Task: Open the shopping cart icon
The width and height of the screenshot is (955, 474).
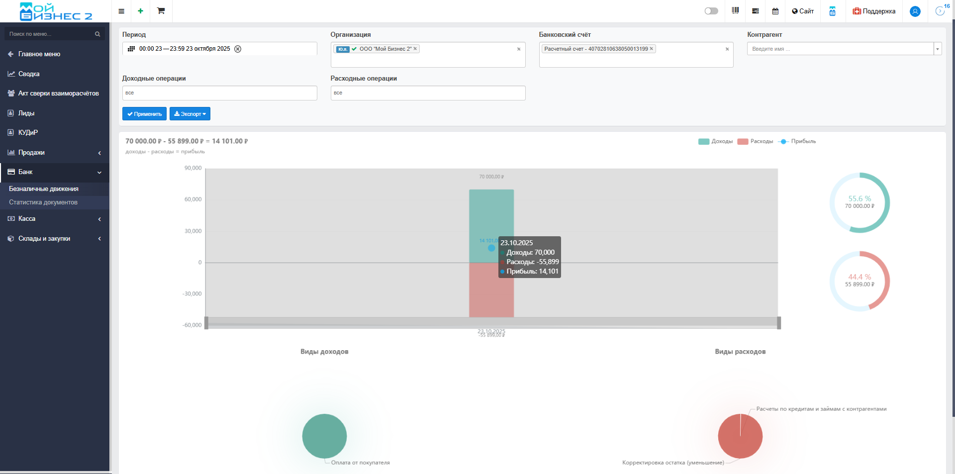Action: point(161,11)
